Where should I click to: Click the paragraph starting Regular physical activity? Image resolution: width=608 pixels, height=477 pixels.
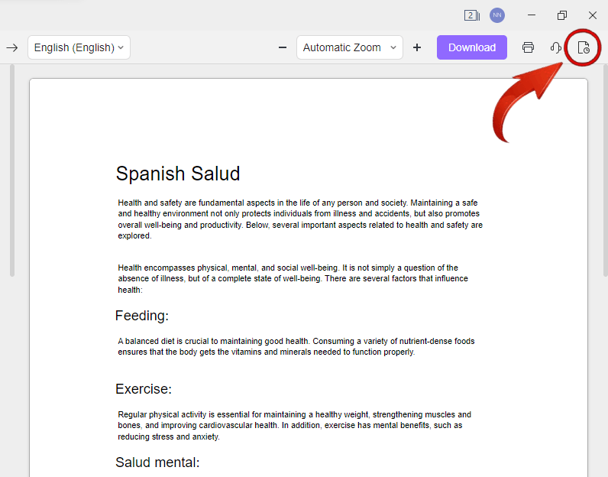(294, 425)
